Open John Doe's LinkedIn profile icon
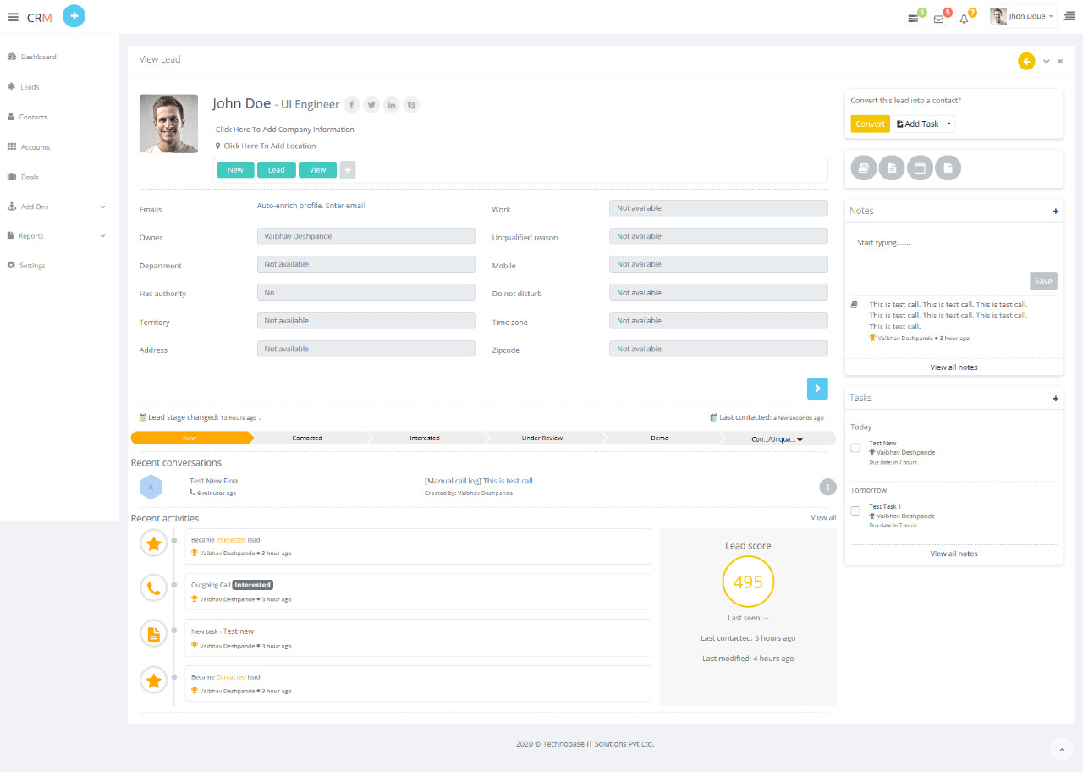 pyautogui.click(x=392, y=105)
